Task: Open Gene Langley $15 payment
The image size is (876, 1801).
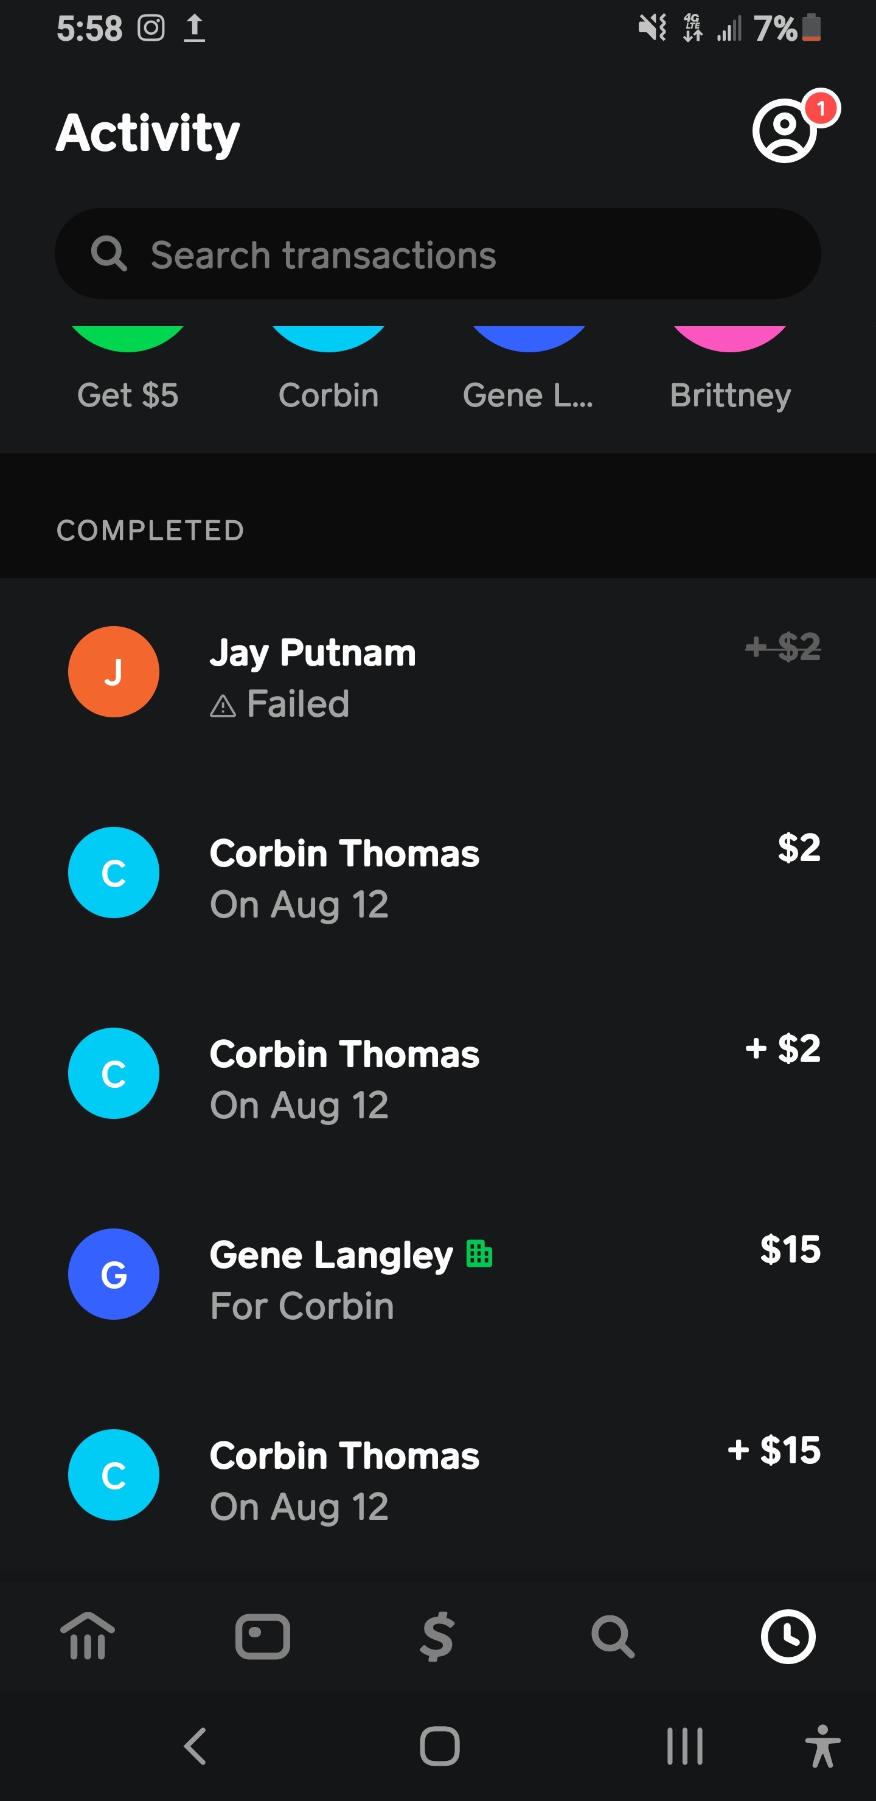Action: pos(437,1277)
